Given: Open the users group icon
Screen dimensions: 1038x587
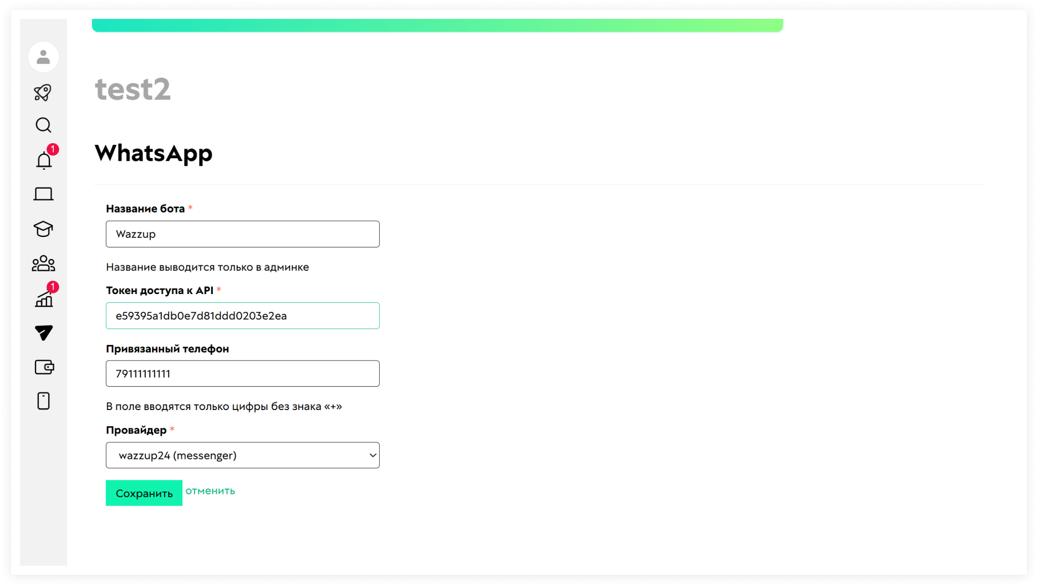Looking at the screenshot, I should (43, 263).
